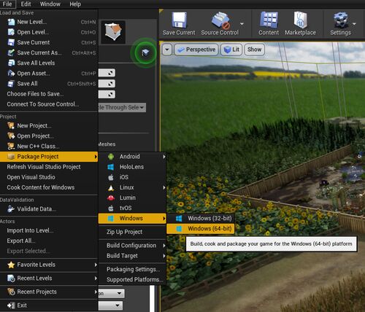Expand the Settings dropdown arrow

pyautogui.click(x=354, y=24)
